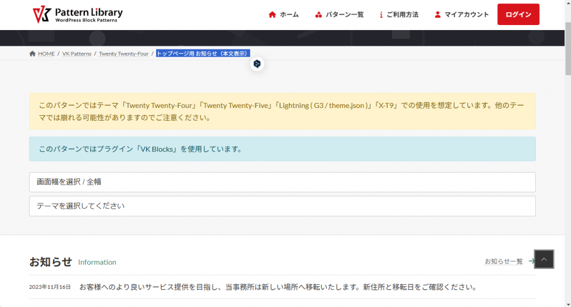
Task: Click the house icon in top navigation
Action: (272, 14)
